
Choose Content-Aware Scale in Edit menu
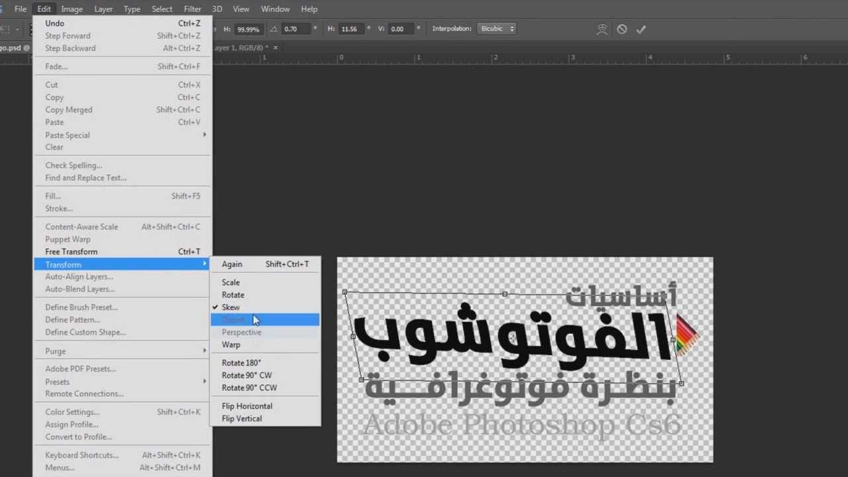click(x=123, y=227)
